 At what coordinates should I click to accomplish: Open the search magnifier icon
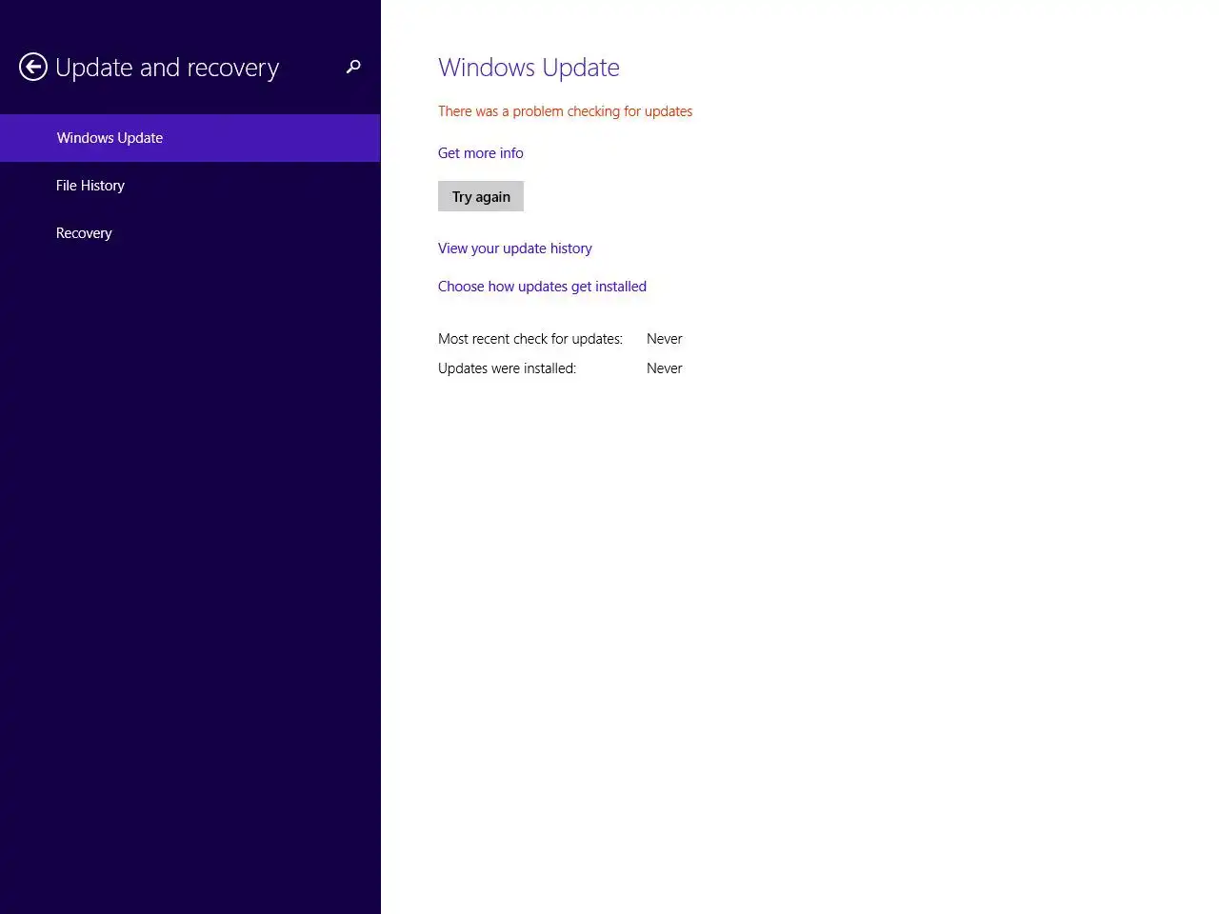pyautogui.click(x=353, y=67)
